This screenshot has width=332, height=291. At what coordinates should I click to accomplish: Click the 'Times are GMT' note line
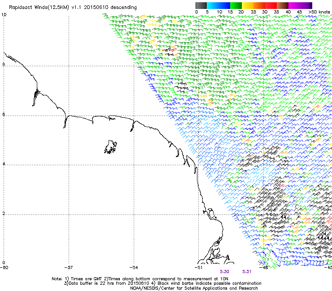click(x=140, y=279)
